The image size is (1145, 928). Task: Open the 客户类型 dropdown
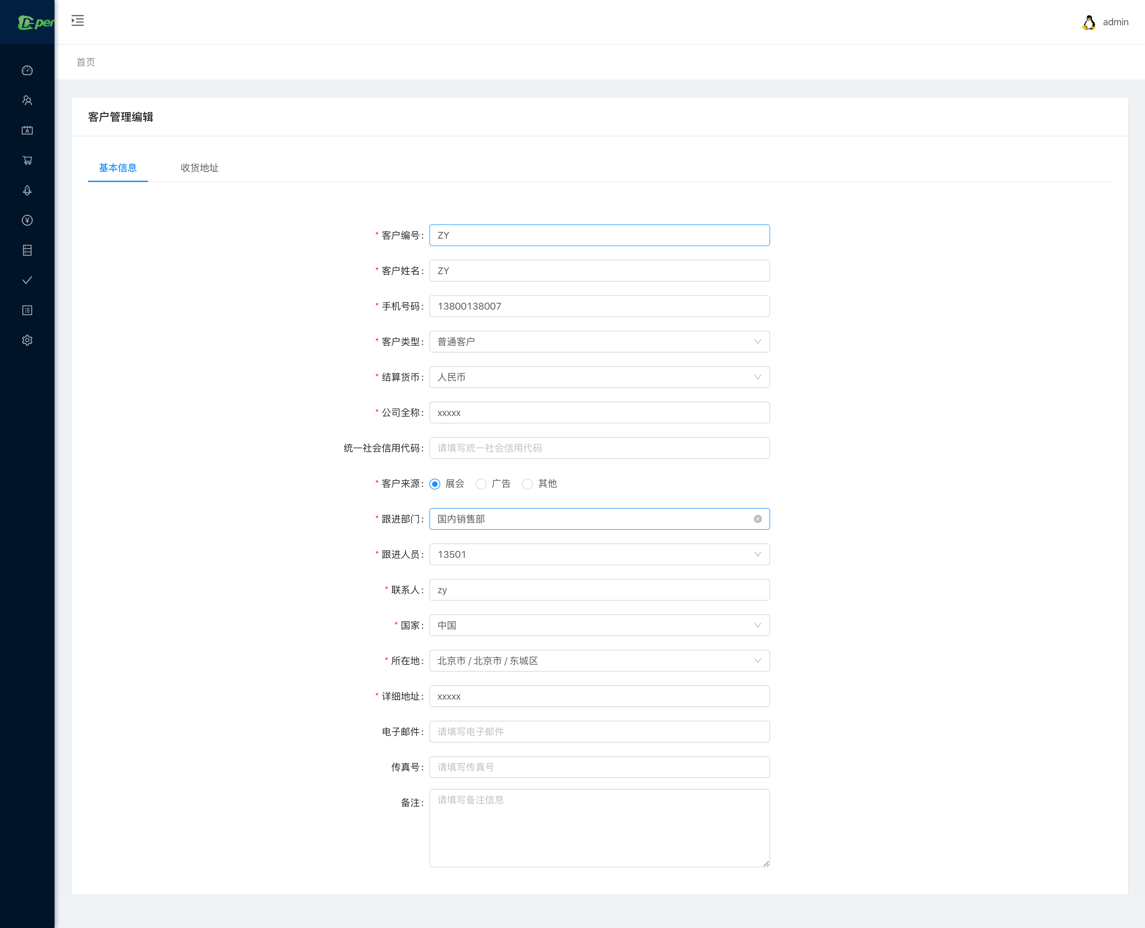click(x=599, y=342)
